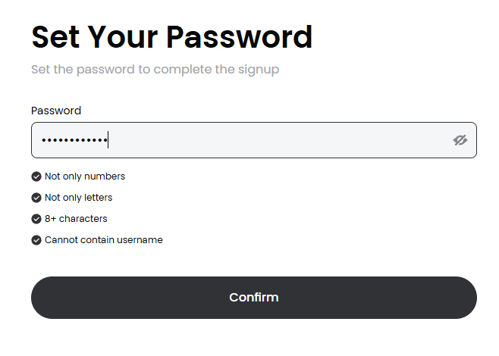The image size is (499, 356).
Task: Click the checkmark icon beside 8+ characters
Action: (36, 219)
